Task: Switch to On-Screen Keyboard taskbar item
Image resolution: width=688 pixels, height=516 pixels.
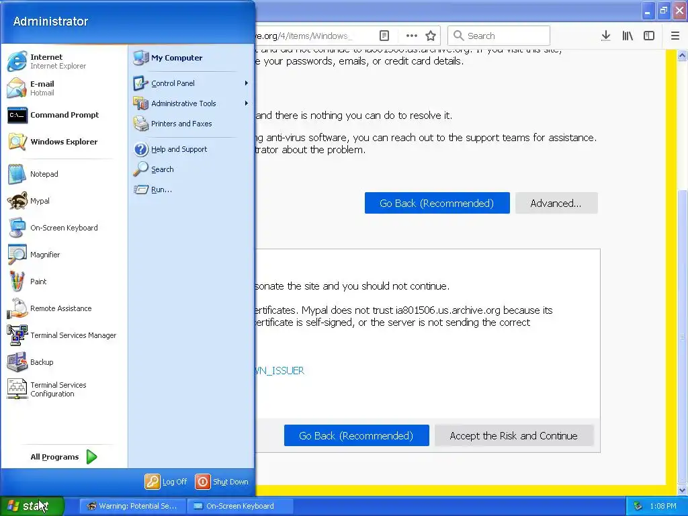Action: (x=240, y=506)
